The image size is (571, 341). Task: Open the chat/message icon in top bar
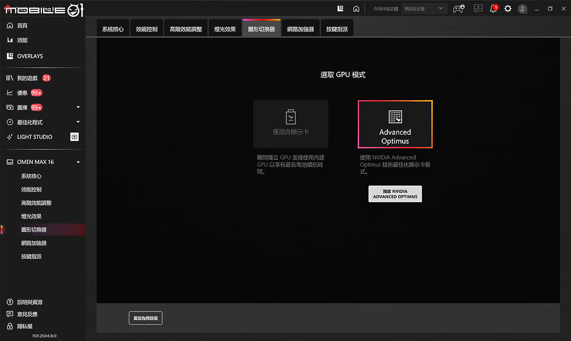(x=478, y=8)
